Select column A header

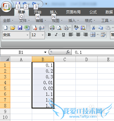[x=21, y=59]
